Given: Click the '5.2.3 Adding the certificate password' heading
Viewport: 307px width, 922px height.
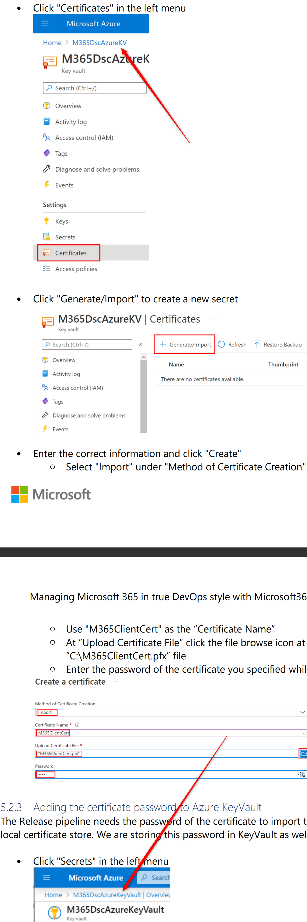Looking at the screenshot, I should [131, 807].
